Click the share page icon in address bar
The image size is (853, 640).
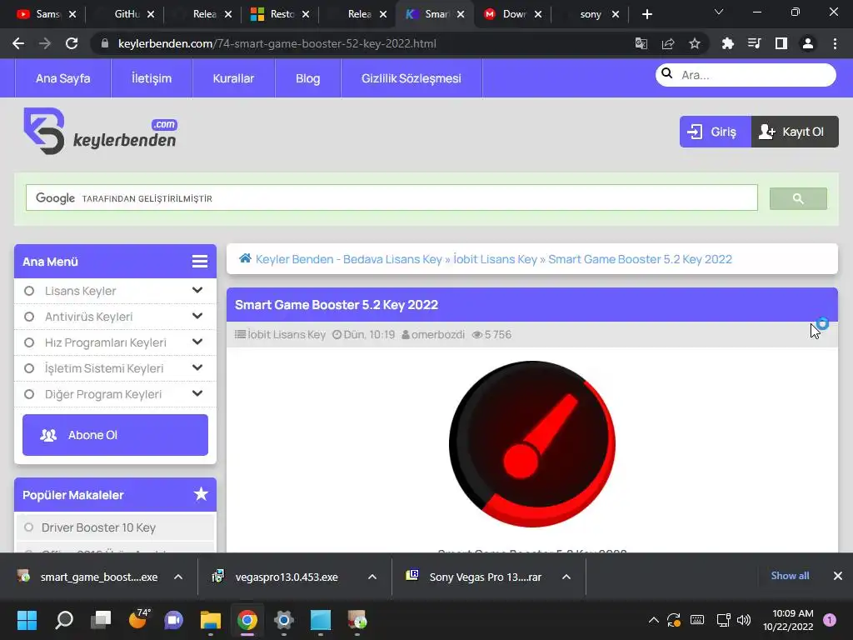(668, 43)
